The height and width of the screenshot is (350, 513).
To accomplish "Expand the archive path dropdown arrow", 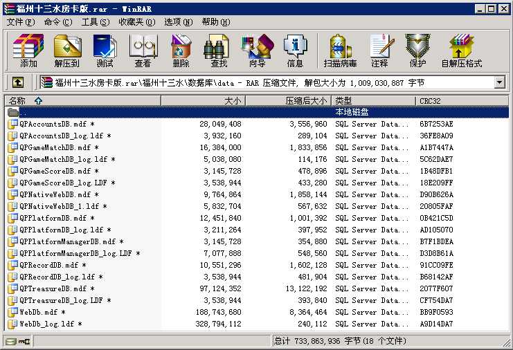I will pos(499,82).
